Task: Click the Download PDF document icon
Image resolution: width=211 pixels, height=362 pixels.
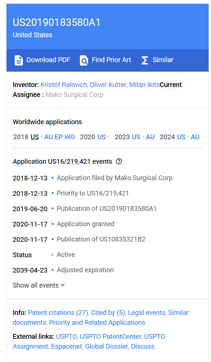Action: pyautogui.click(x=18, y=60)
